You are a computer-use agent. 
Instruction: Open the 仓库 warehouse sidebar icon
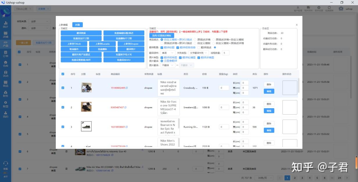click(6, 64)
